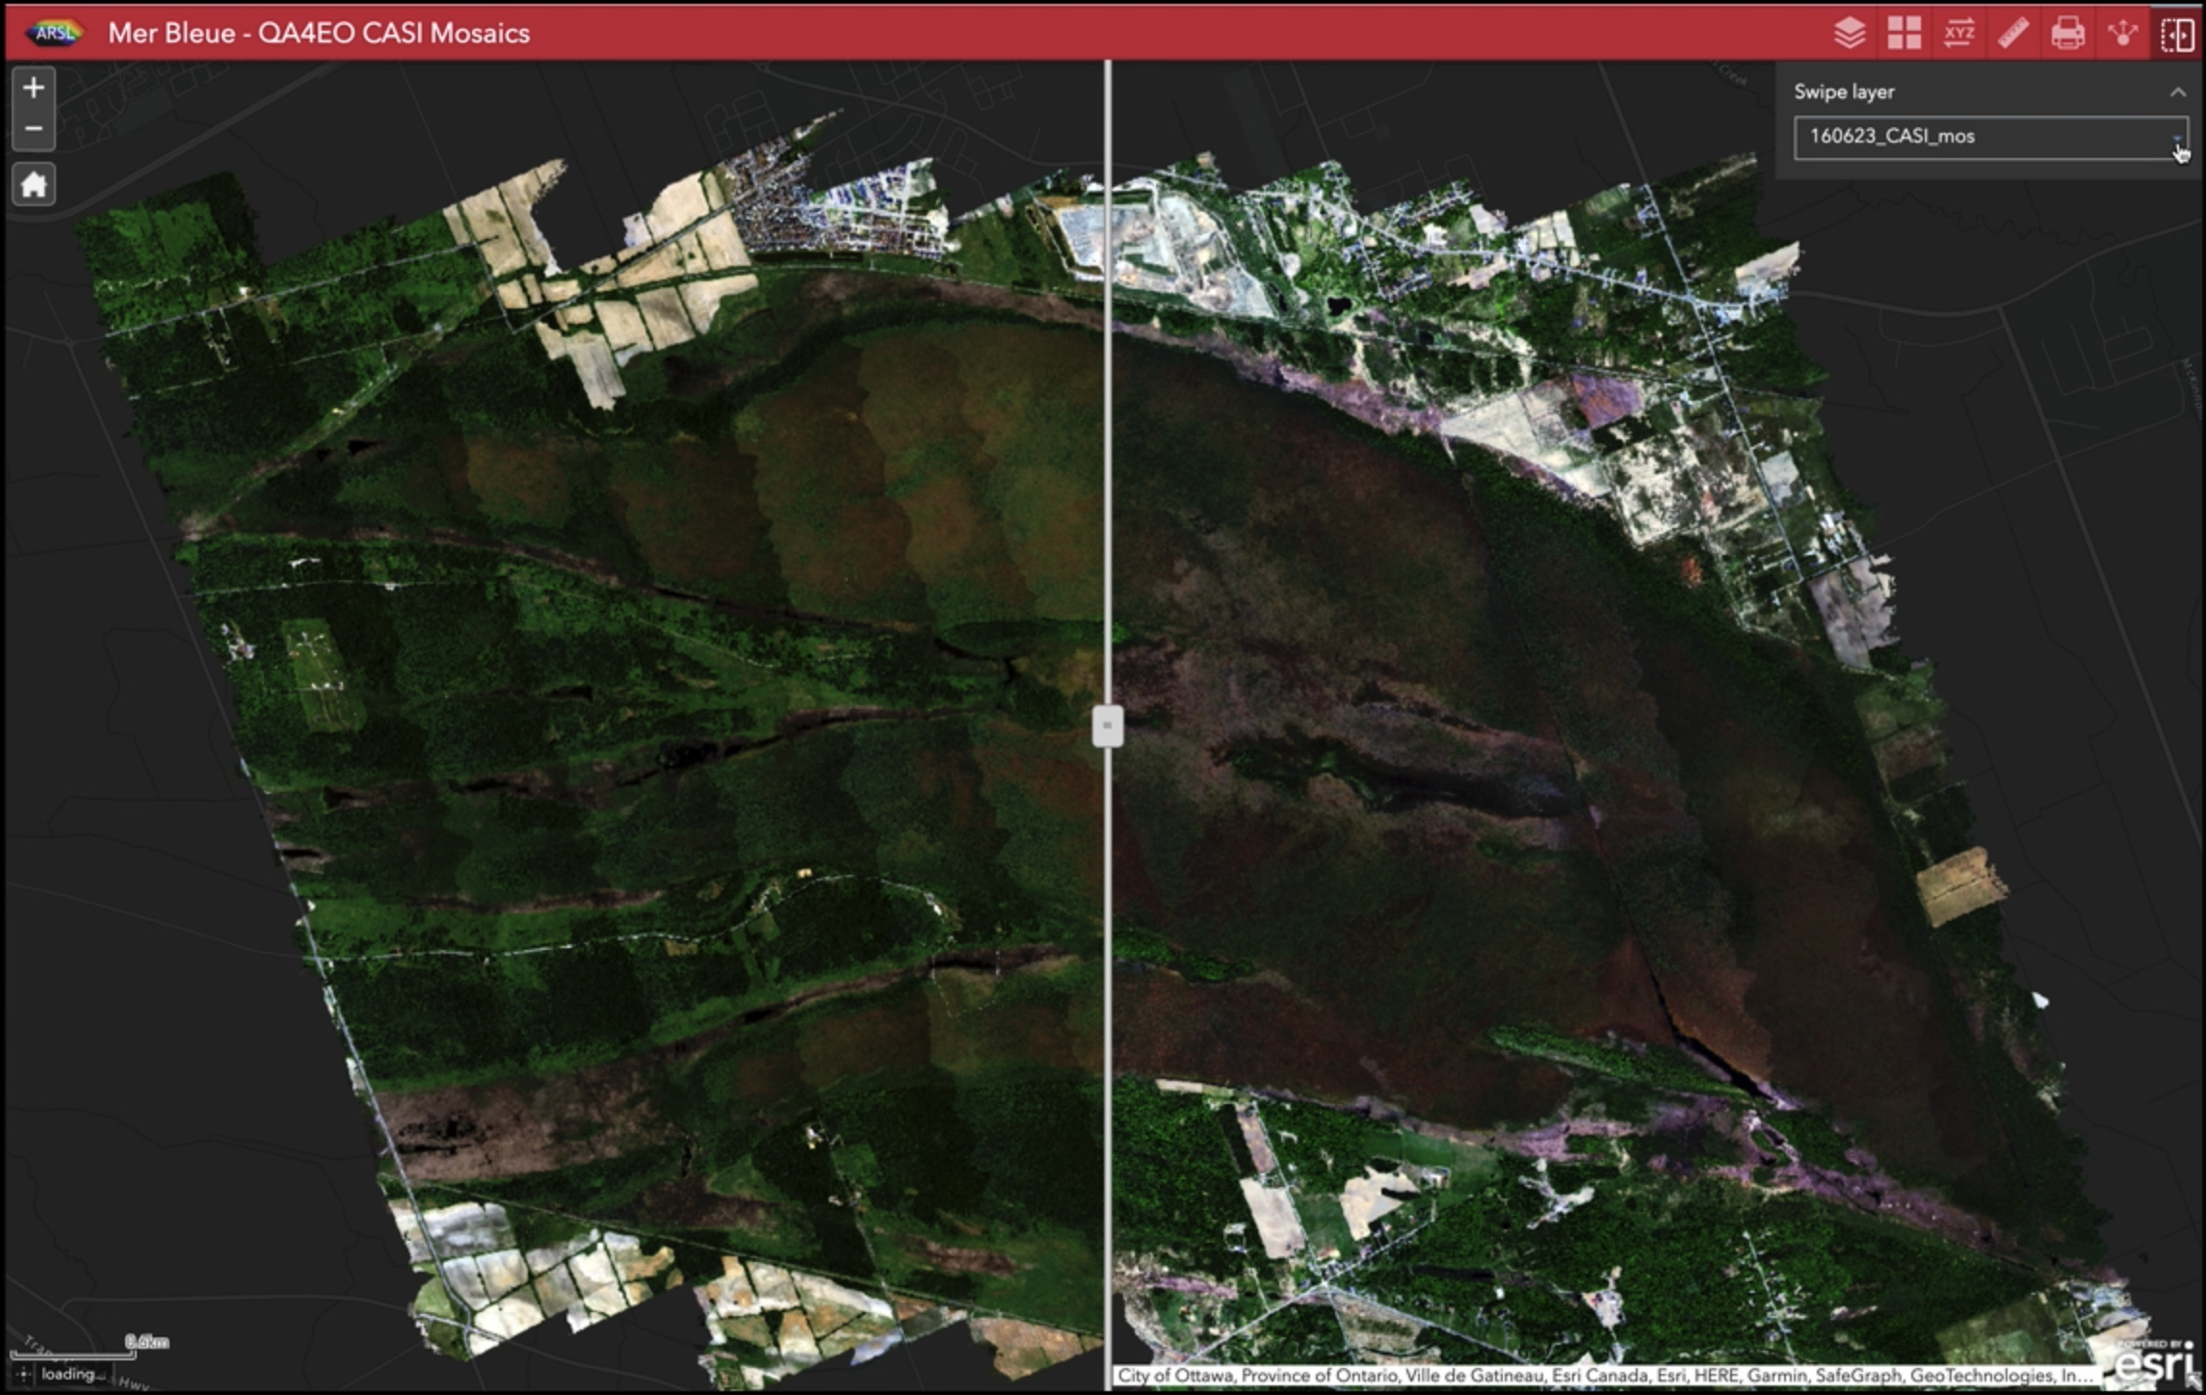This screenshot has width=2206, height=1395.
Task: Click the ARSL logo
Action: (55, 33)
